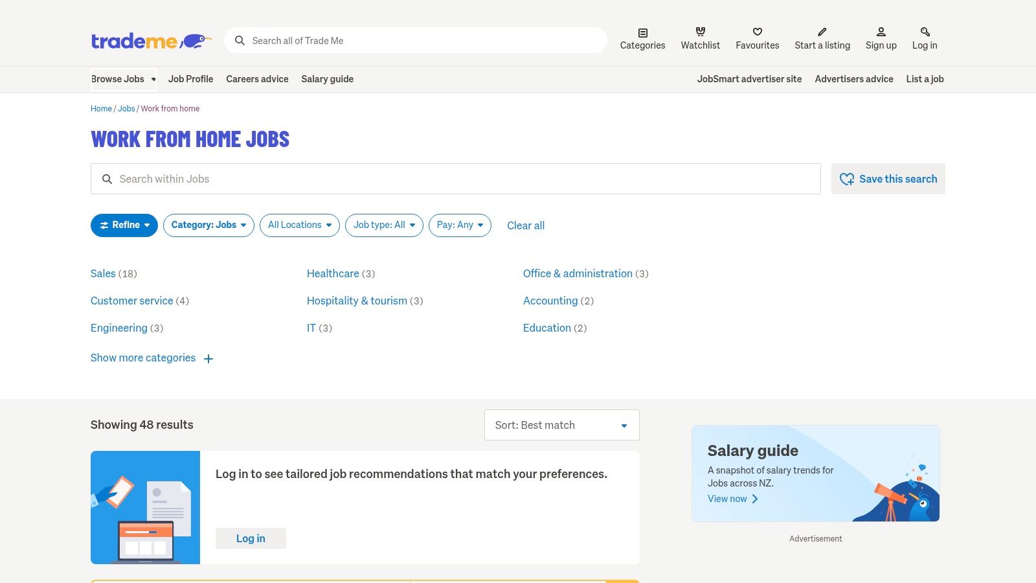This screenshot has width=1036, height=583.
Task: Open the Sort: Best match dropdown
Action: 561,425
